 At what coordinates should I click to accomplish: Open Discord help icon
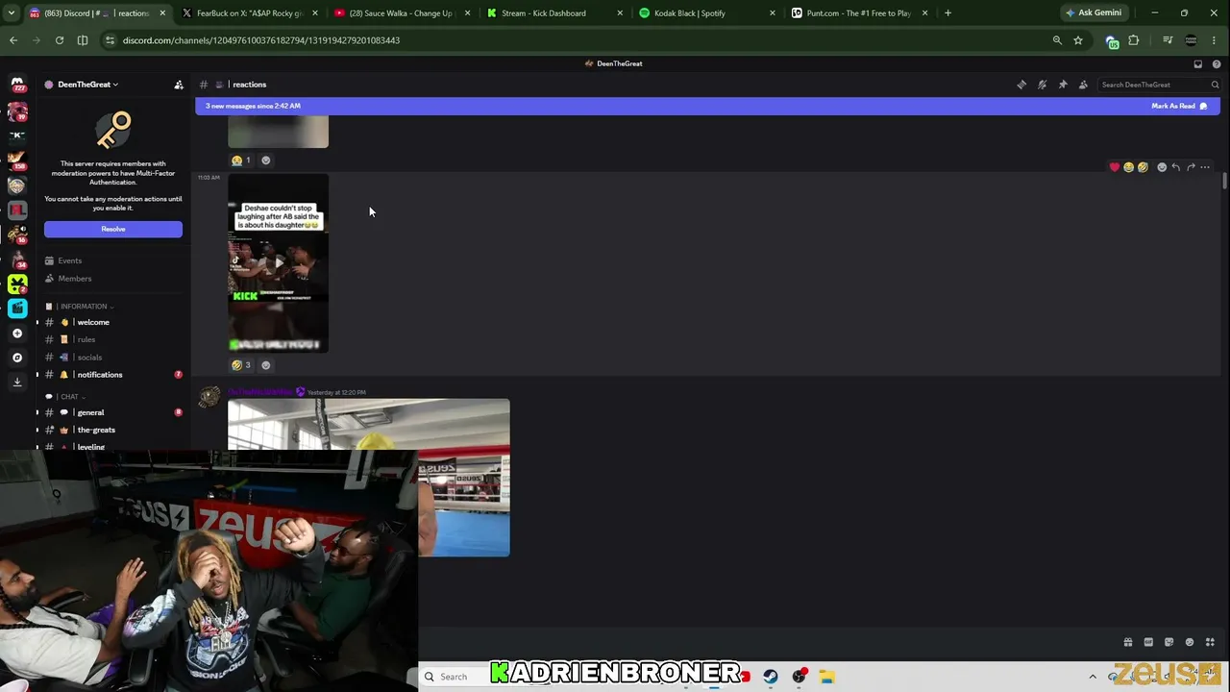1217,64
